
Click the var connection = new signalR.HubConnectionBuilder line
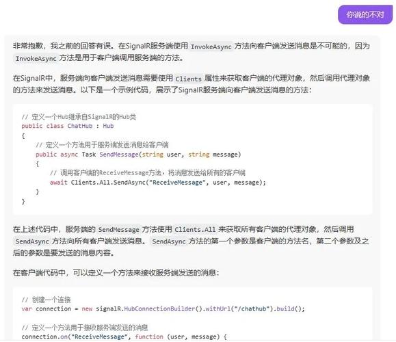coord(163,309)
